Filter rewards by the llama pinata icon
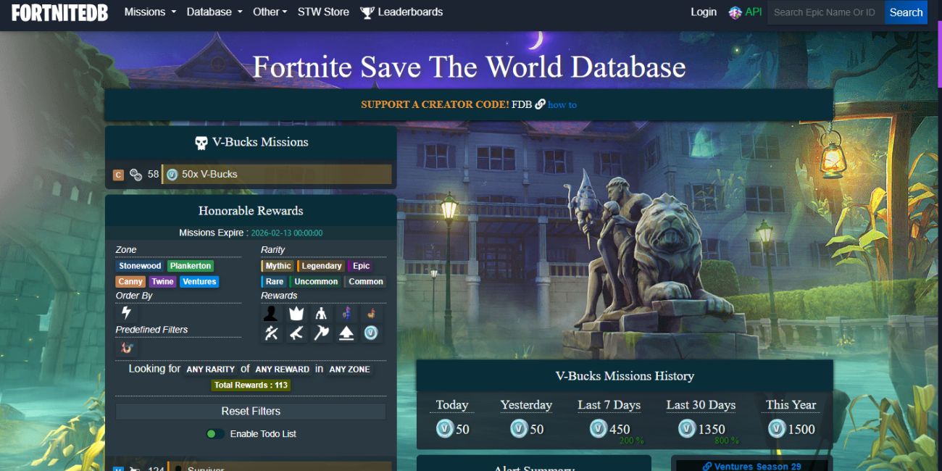Screen dimensions: 942x471 click(346, 312)
